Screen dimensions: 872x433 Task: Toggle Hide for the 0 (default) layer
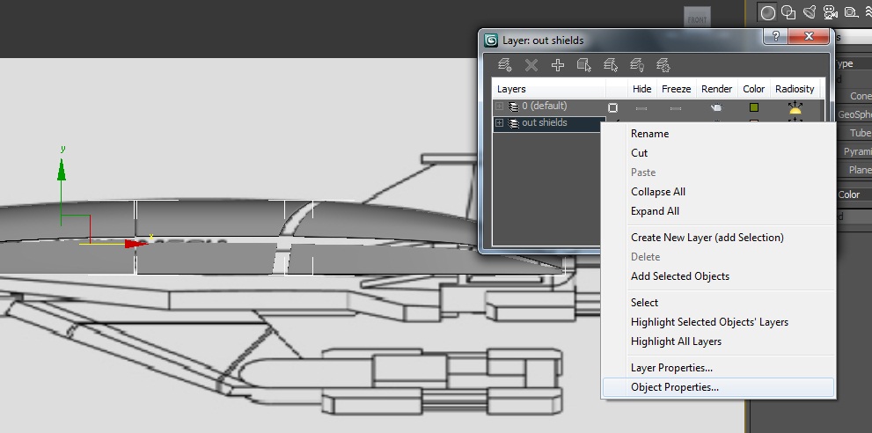(641, 107)
